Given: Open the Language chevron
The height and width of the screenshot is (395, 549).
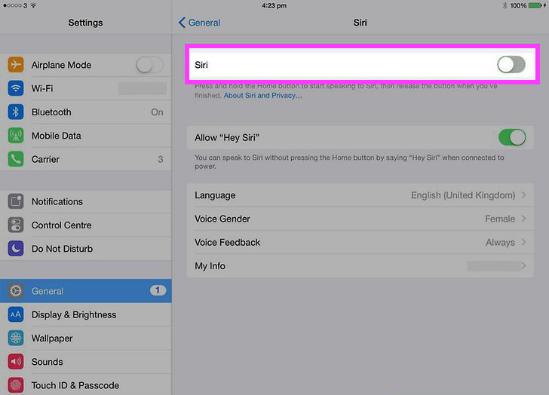Looking at the screenshot, I should (523, 195).
